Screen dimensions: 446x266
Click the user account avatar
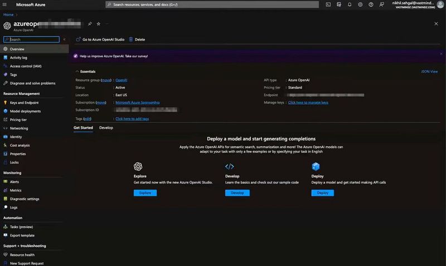440,4
